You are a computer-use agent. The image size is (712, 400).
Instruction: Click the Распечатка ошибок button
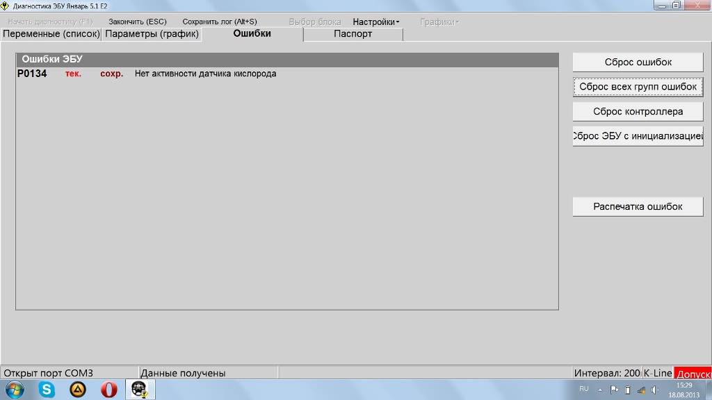638,206
